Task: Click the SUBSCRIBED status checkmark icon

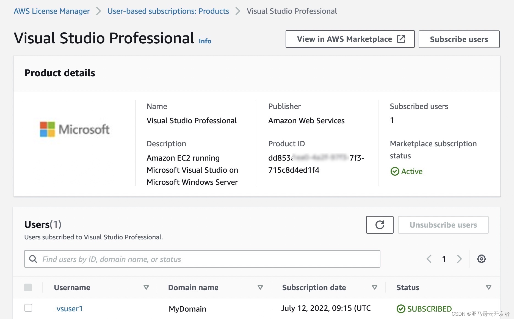Action: pyautogui.click(x=401, y=309)
